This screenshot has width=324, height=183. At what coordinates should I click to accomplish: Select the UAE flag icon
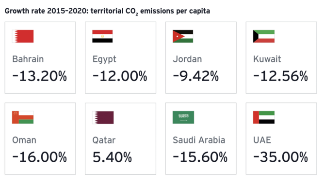pos(264,117)
